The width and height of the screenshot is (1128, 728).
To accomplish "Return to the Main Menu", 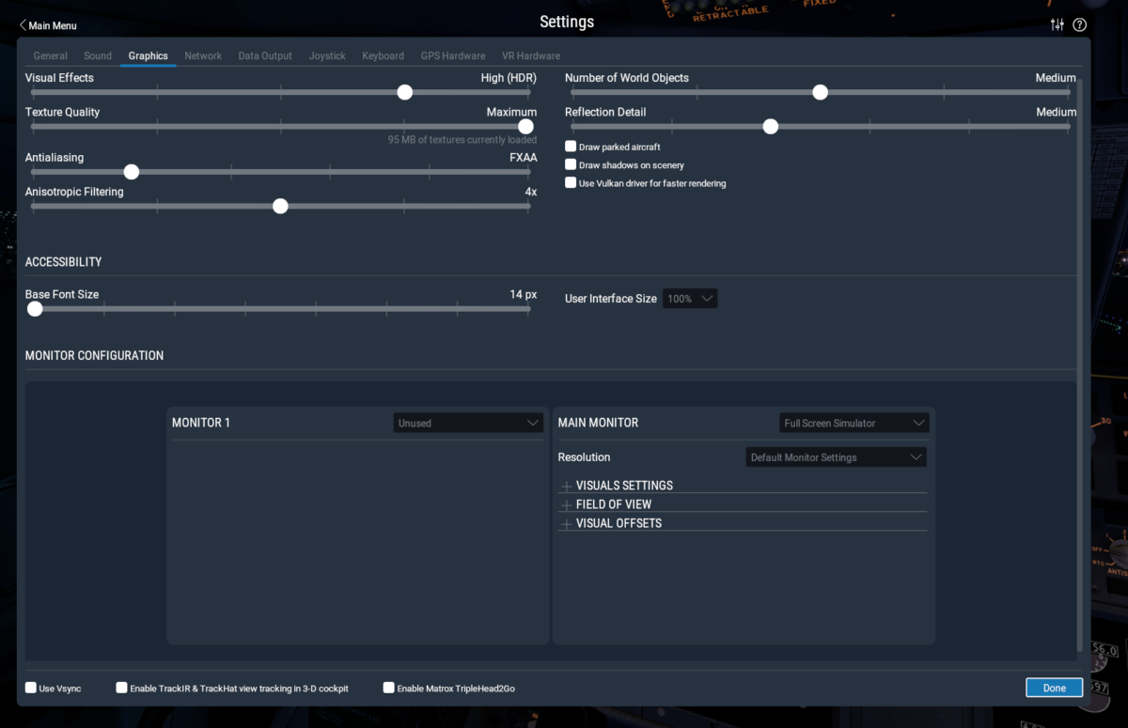I will tap(47, 25).
